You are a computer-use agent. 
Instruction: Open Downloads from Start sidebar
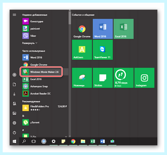pos(14,94)
